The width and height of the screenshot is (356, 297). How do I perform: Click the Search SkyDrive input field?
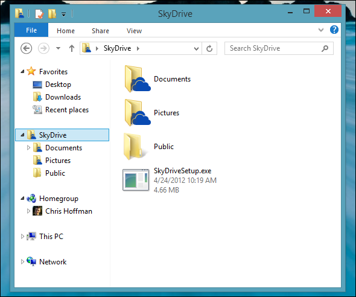point(279,48)
